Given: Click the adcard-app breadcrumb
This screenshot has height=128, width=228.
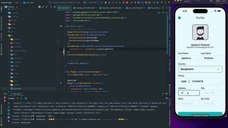Looking at the screenshot, I should coord(6,2).
